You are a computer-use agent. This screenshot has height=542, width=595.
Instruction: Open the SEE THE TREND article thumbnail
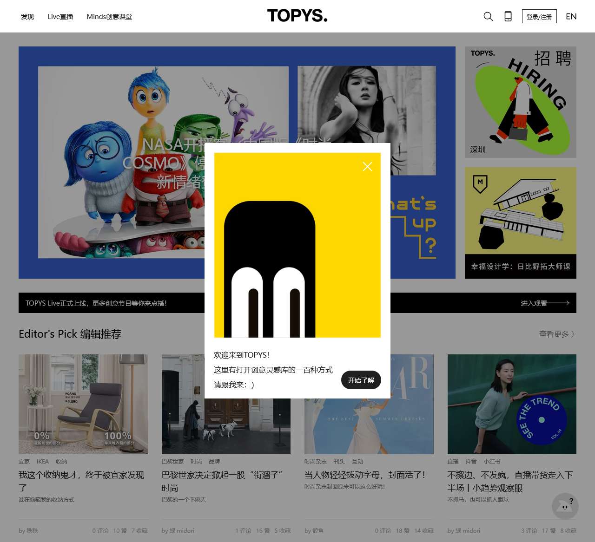(x=512, y=404)
